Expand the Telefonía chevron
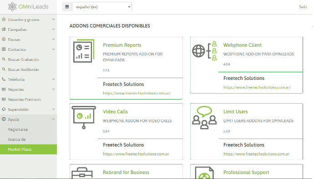 53,79
